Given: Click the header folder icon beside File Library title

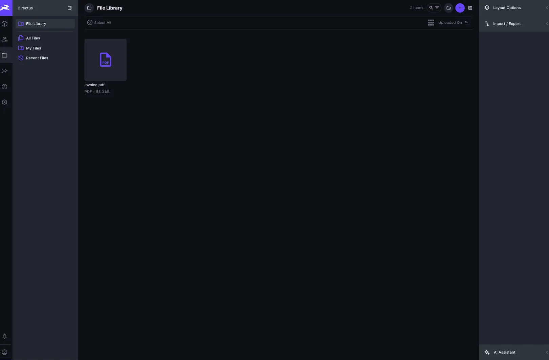Looking at the screenshot, I should point(89,8).
